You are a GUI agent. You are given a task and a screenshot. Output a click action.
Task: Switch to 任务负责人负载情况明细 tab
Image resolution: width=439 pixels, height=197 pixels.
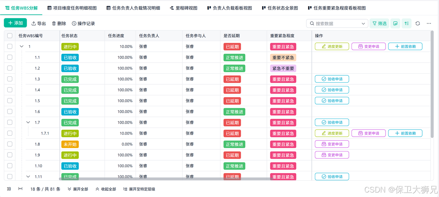point(133,8)
